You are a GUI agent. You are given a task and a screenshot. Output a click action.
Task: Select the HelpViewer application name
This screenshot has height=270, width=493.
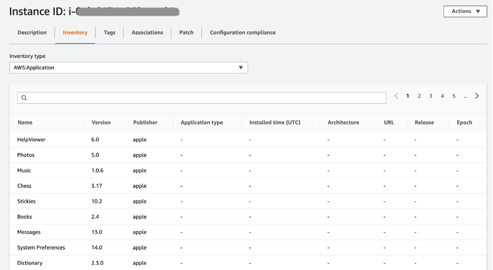31,140
